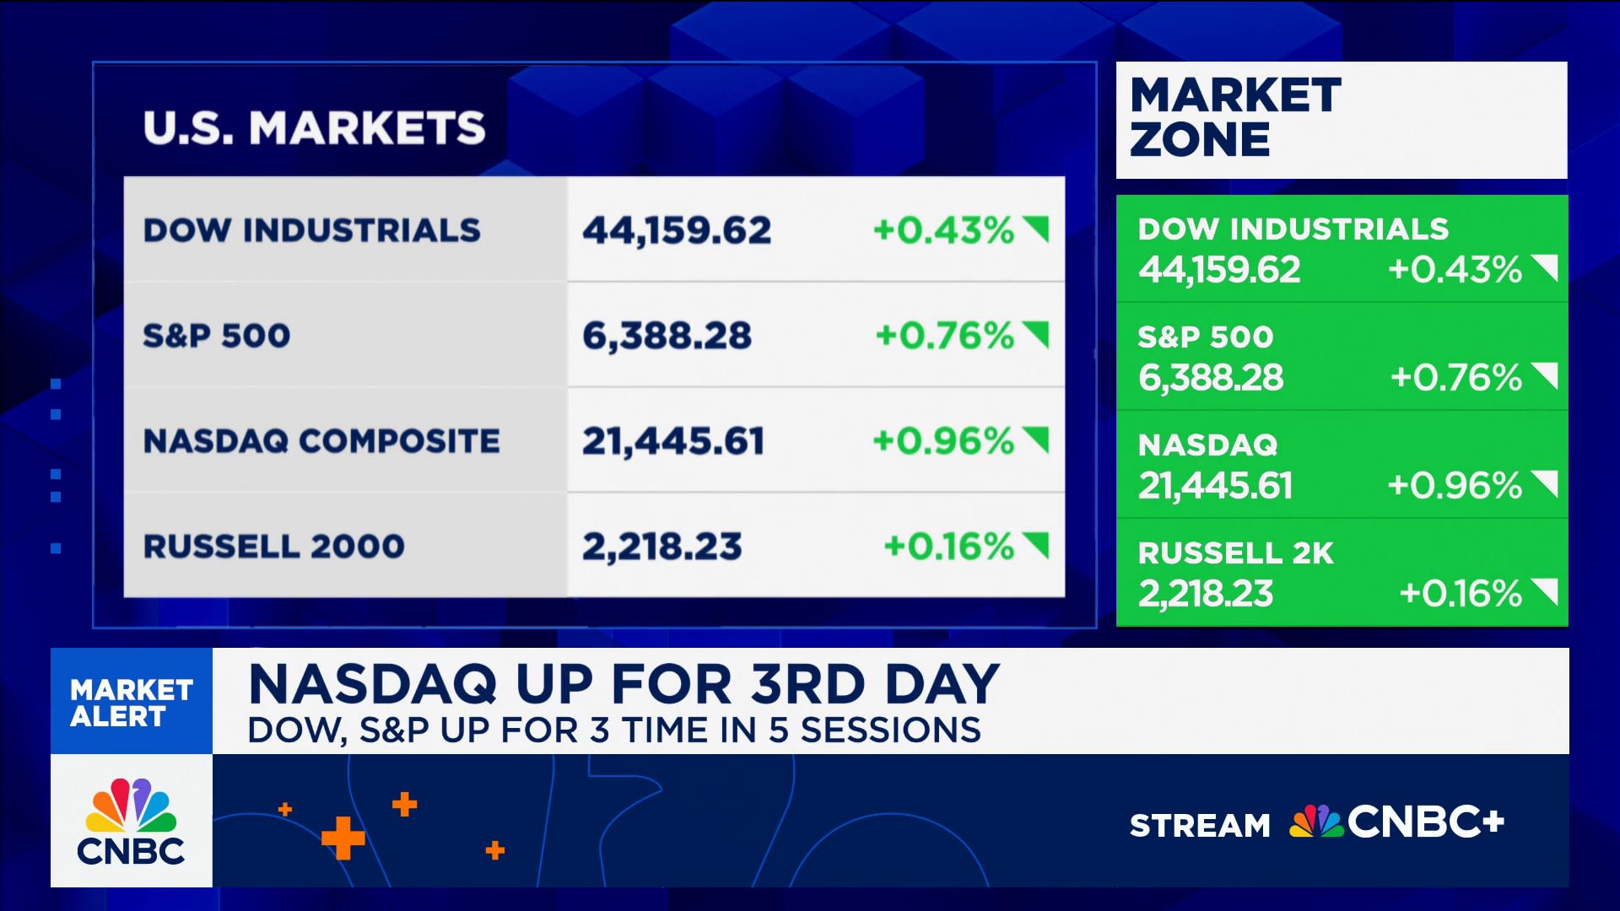Click the Dow Industrials up arrow in table

(1037, 229)
